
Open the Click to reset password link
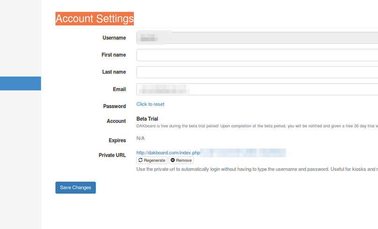click(150, 104)
